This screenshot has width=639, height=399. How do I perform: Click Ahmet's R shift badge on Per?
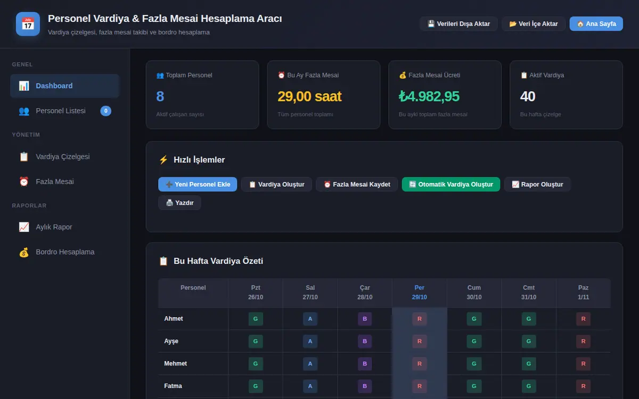pos(420,319)
